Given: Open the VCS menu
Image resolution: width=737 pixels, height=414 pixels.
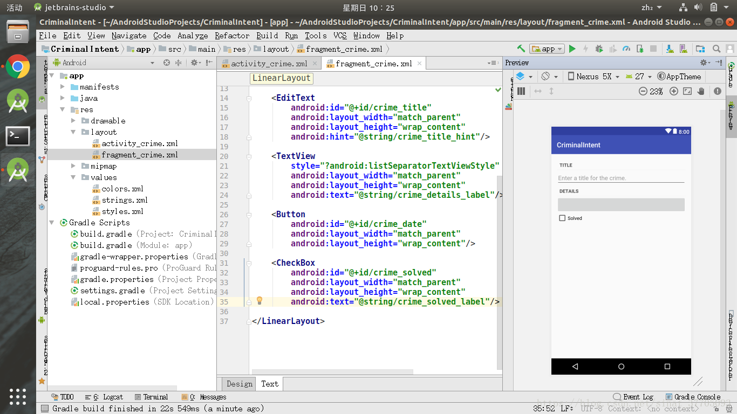Looking at the screenshot, I should [340, 36].
